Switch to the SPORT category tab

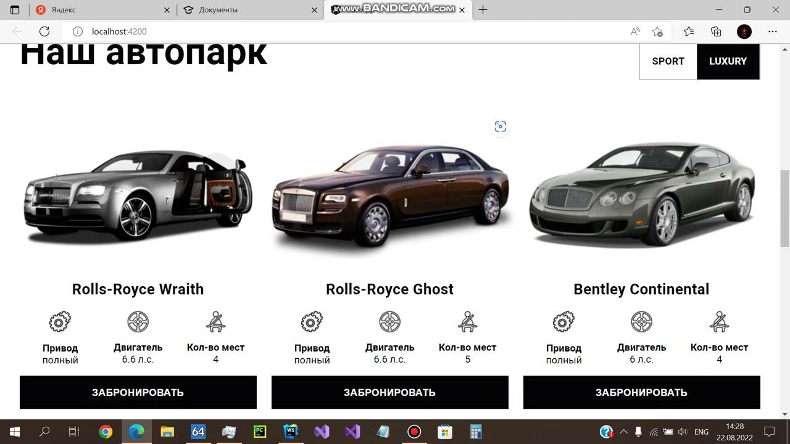tap(668, 61)
